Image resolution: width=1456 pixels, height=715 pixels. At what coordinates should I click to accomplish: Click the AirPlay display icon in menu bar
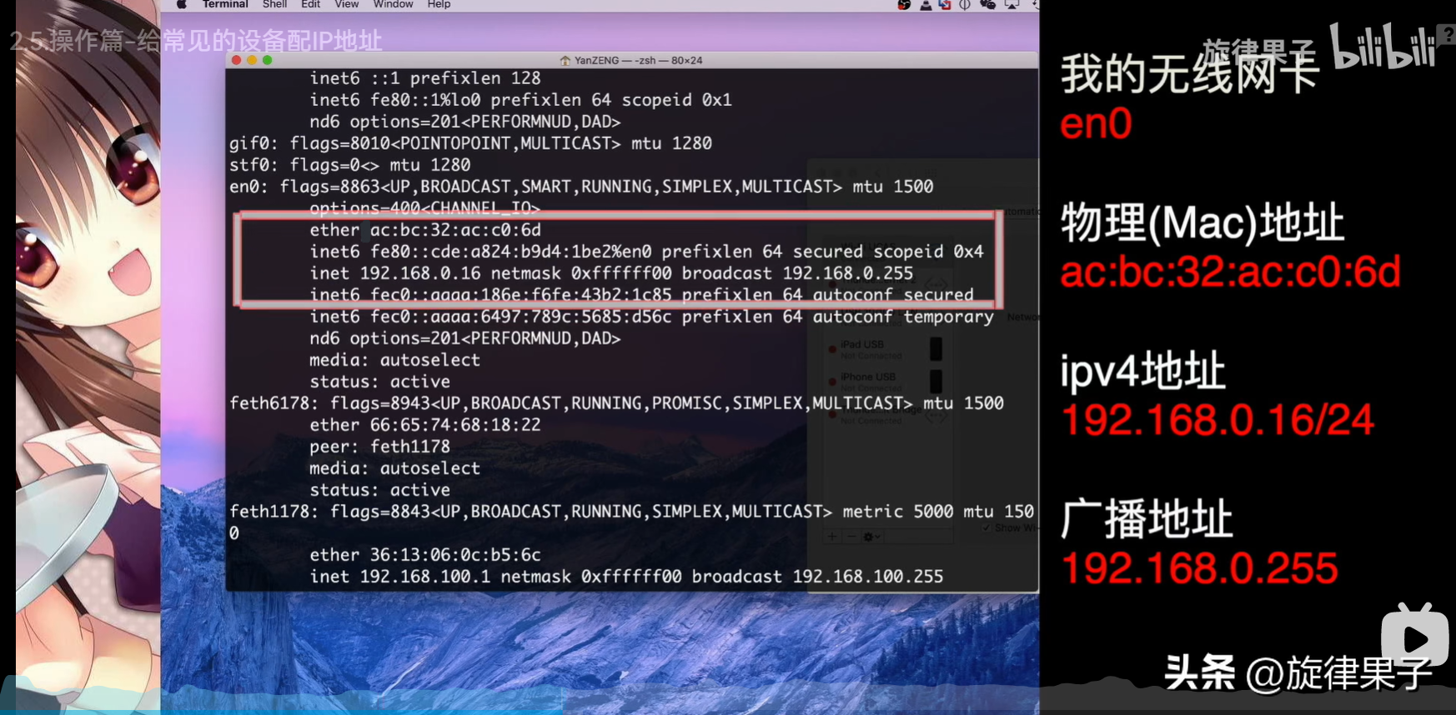[x=1012, y=5]
